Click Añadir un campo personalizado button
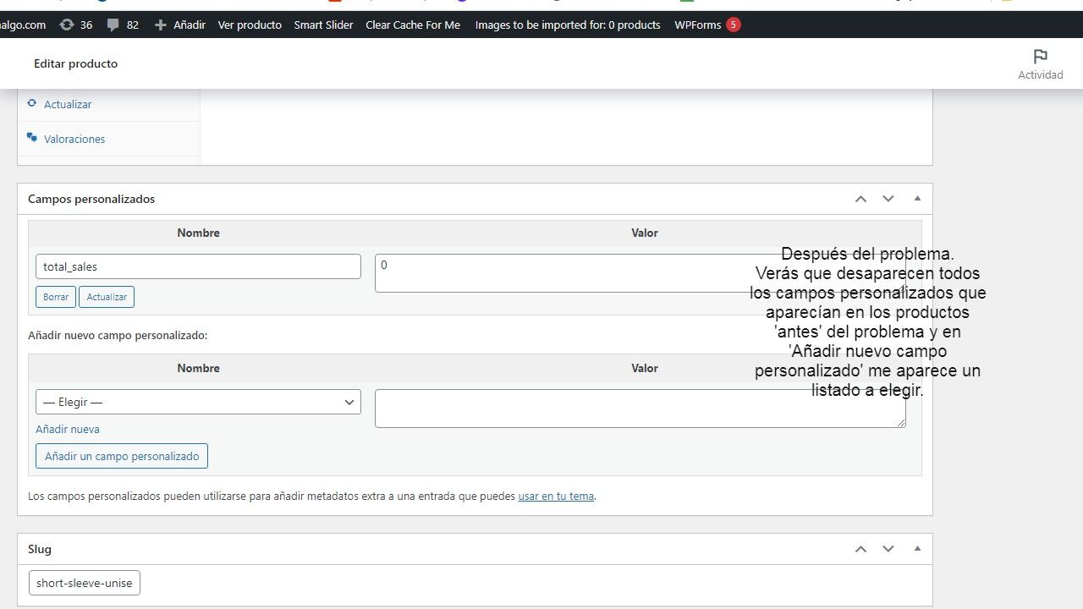The image size is (1083, 609). tap(122, 456)
